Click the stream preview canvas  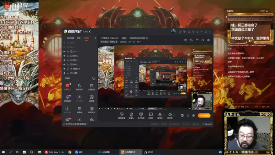coord(155,78)
